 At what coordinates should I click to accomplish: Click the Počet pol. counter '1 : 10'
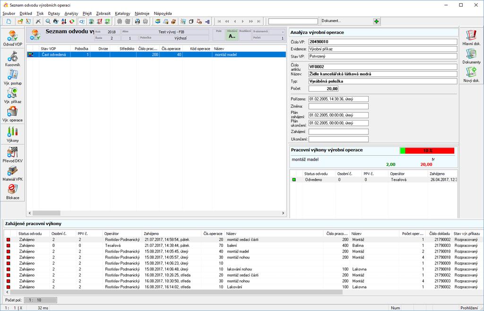pyautogui.click(x=41, y=300)
